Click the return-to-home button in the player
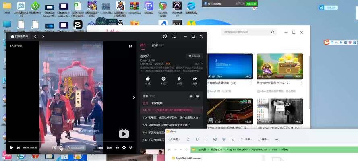 pyautogui.click(x=20, y=37)
